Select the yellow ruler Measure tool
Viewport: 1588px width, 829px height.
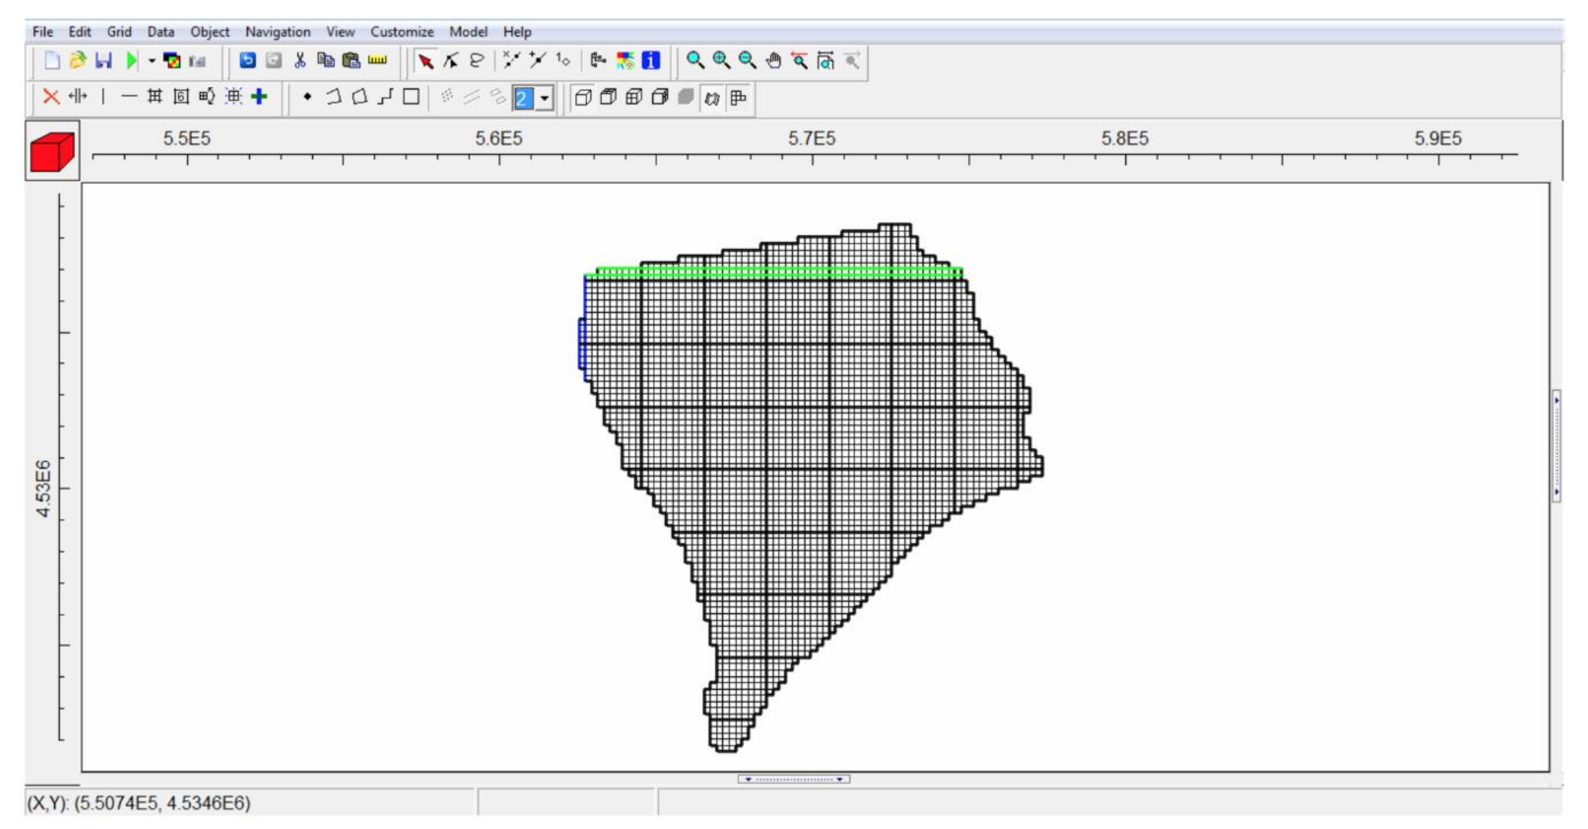(x=377, y=60)
